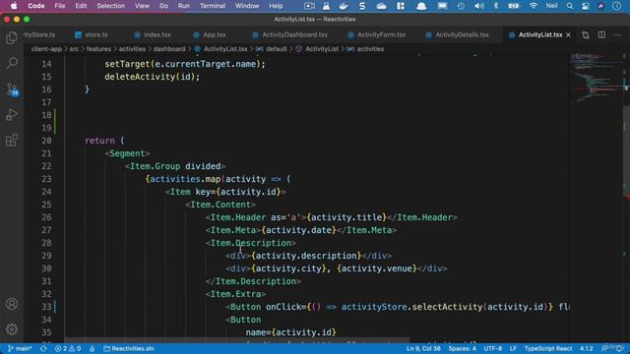This screenshot has width=630, height=354.
Task: Click battery icon in macOS menu bar
Action: [514, 6]
